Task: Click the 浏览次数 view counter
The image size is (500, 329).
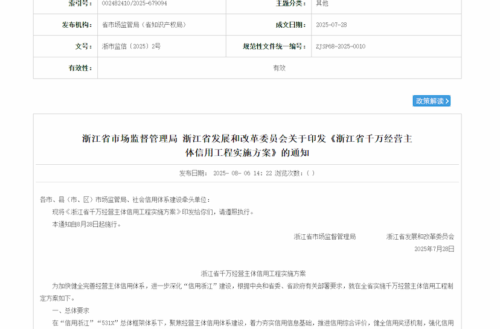Action: 295,173
